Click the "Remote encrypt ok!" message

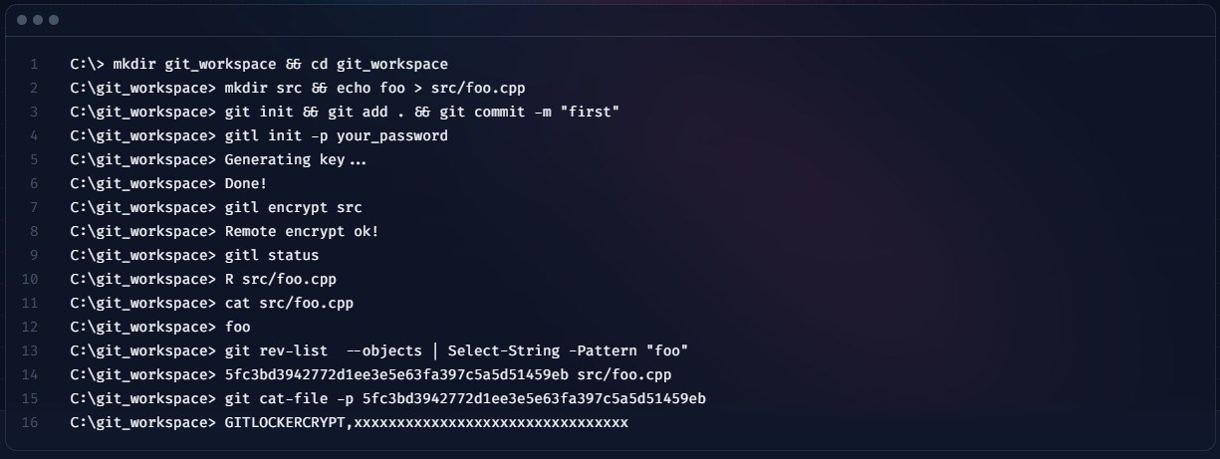302,232
